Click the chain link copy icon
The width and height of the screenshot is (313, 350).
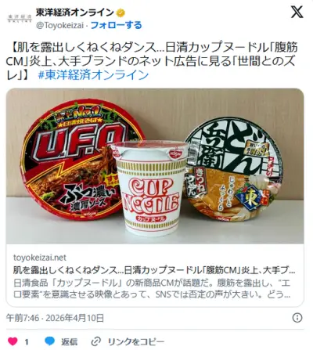[x=96, y=341]
